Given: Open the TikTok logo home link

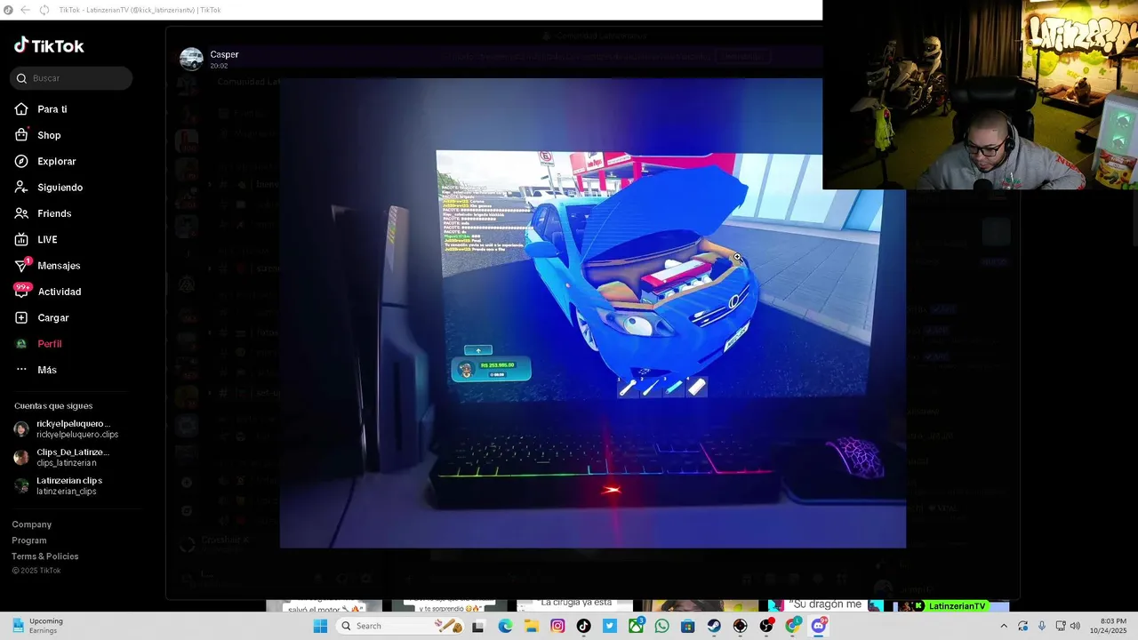Looking at the screenshot, I should pos(49,45).
